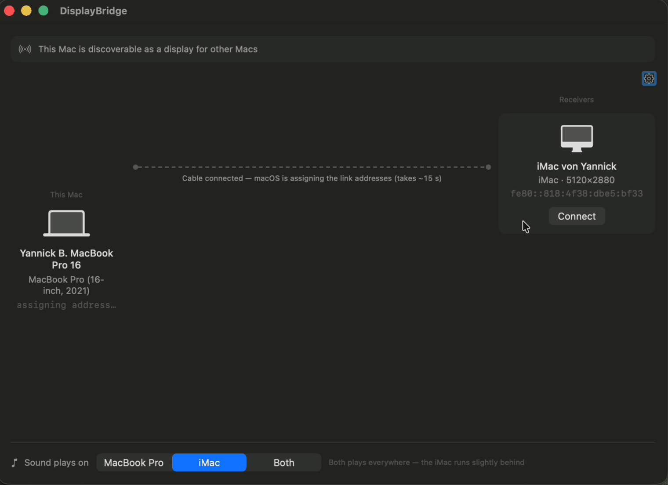Image resolution: width=668 pixels, height=485 pixels.
Task: Click the 'This Mac is discoverable' banner text
Action: [148, 49]
